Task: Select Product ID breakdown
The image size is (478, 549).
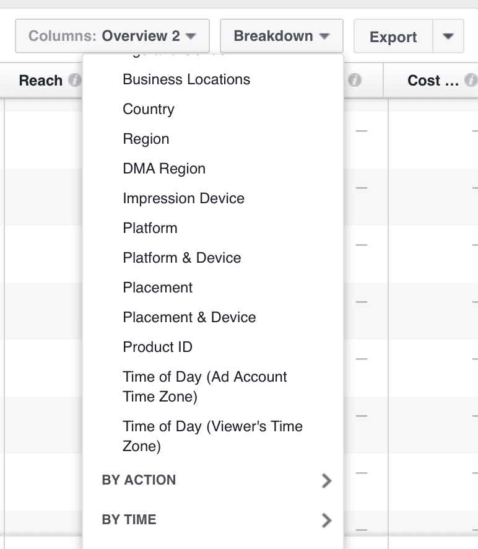Action: [x=158, y=347]
